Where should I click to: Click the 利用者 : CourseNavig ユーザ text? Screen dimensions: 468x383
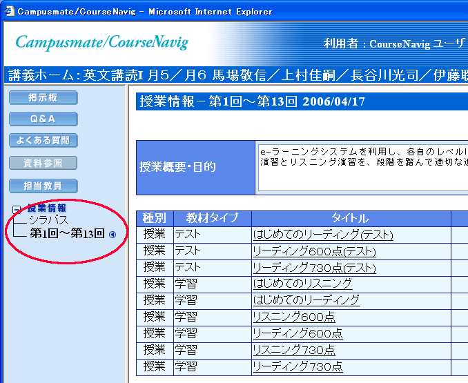pyautogui.click(x=394, y=44)
